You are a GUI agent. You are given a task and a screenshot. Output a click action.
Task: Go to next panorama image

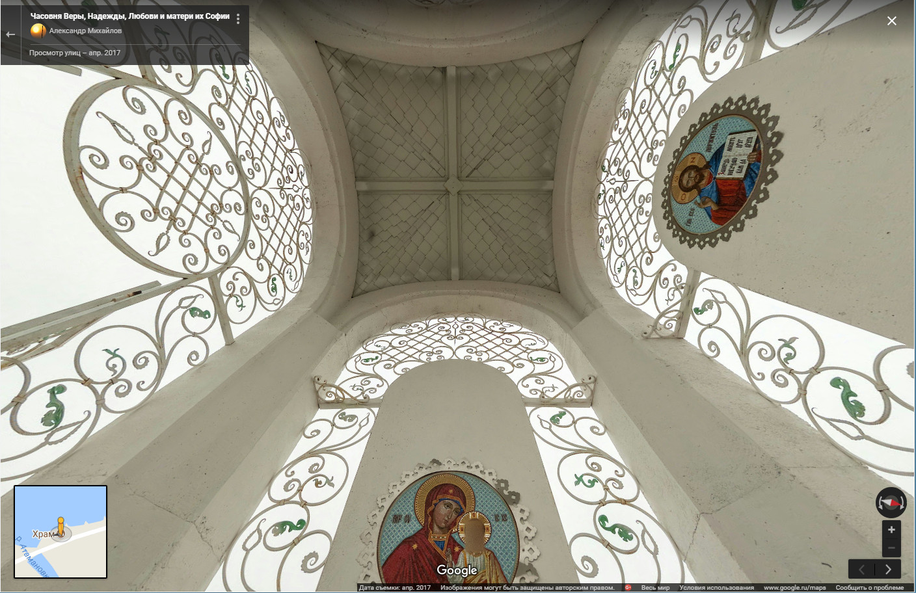click(x=888, y=570)
